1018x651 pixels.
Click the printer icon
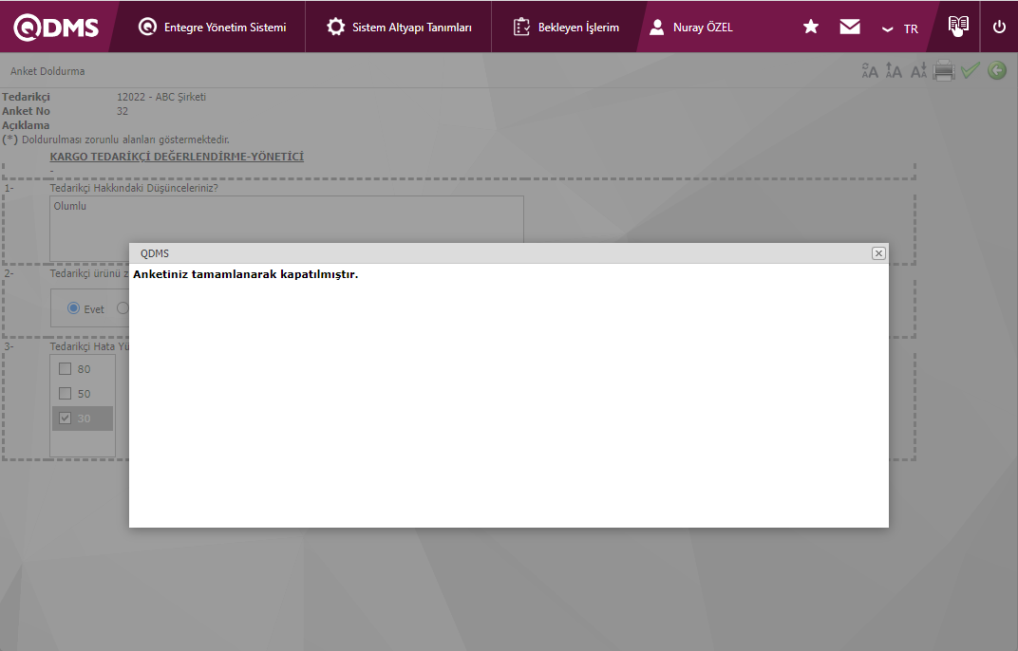(943, 70)
